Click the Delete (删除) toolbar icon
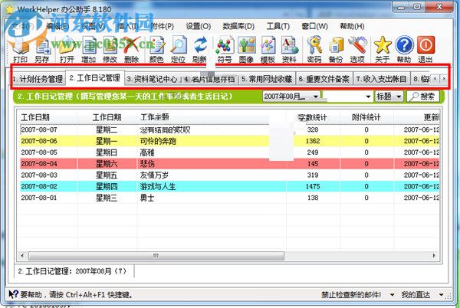 coord(131,50)
